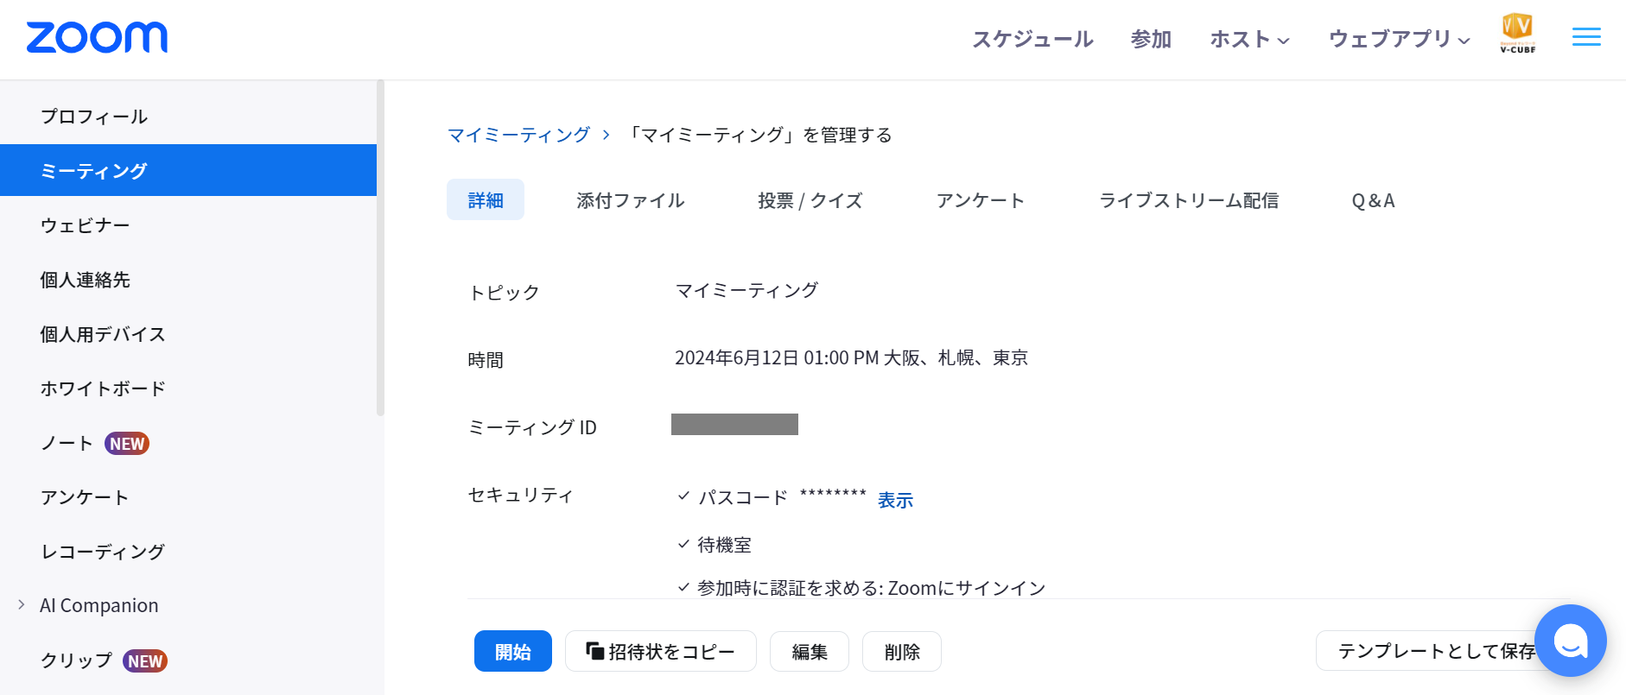
Task: Expand the ウェブアプリ dropdown
Action: (x=1399, y=39)
